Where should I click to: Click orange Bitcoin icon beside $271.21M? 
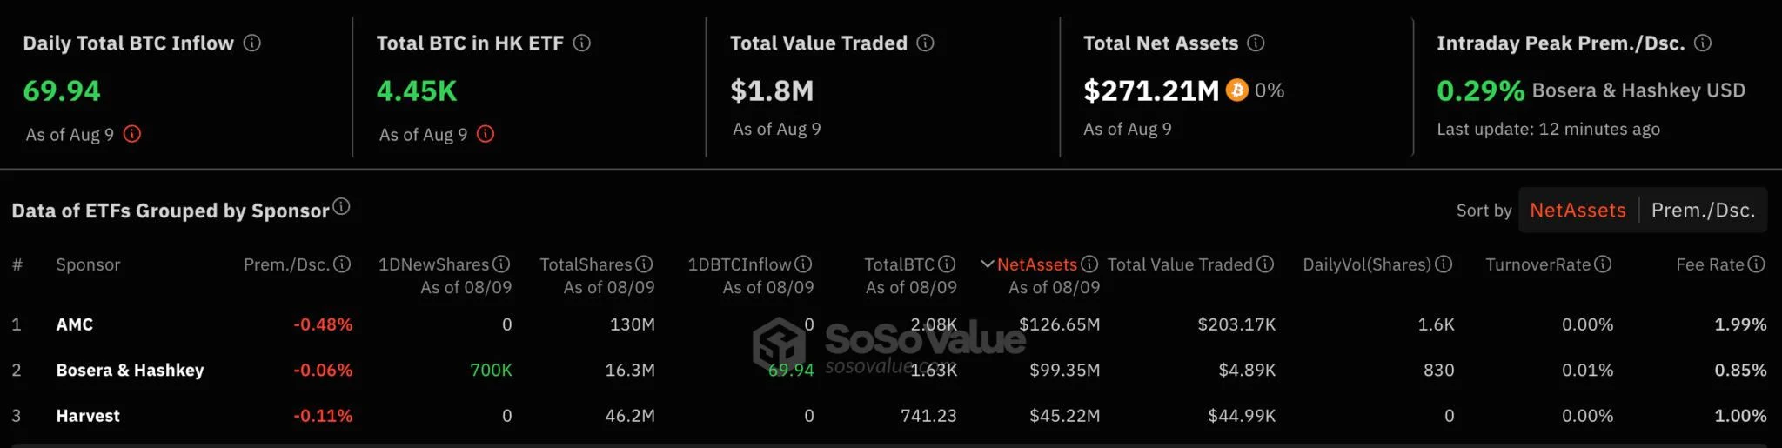[1237, 90]
